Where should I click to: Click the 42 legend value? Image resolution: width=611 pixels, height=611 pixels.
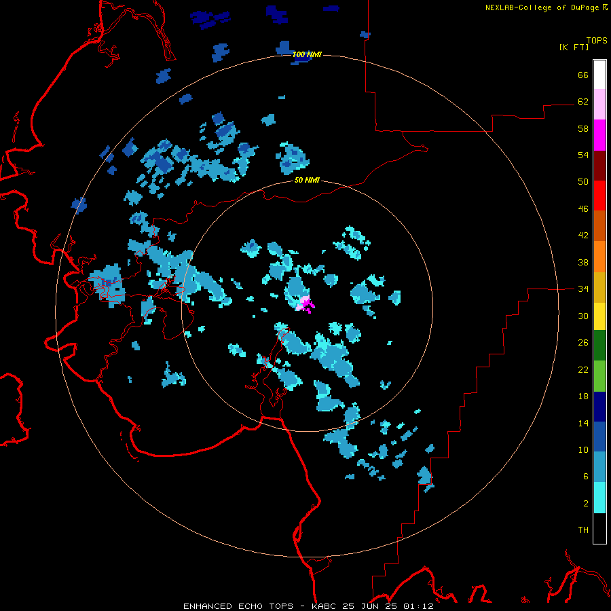[583, 236]
